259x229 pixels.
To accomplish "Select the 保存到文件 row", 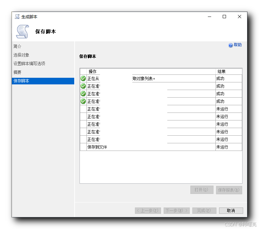I will 161,147.
